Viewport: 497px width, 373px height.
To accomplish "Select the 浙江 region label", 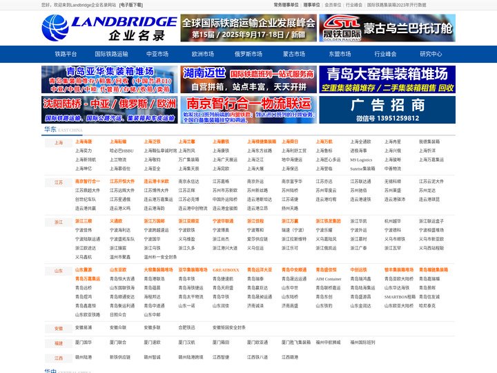I will 59,222.
